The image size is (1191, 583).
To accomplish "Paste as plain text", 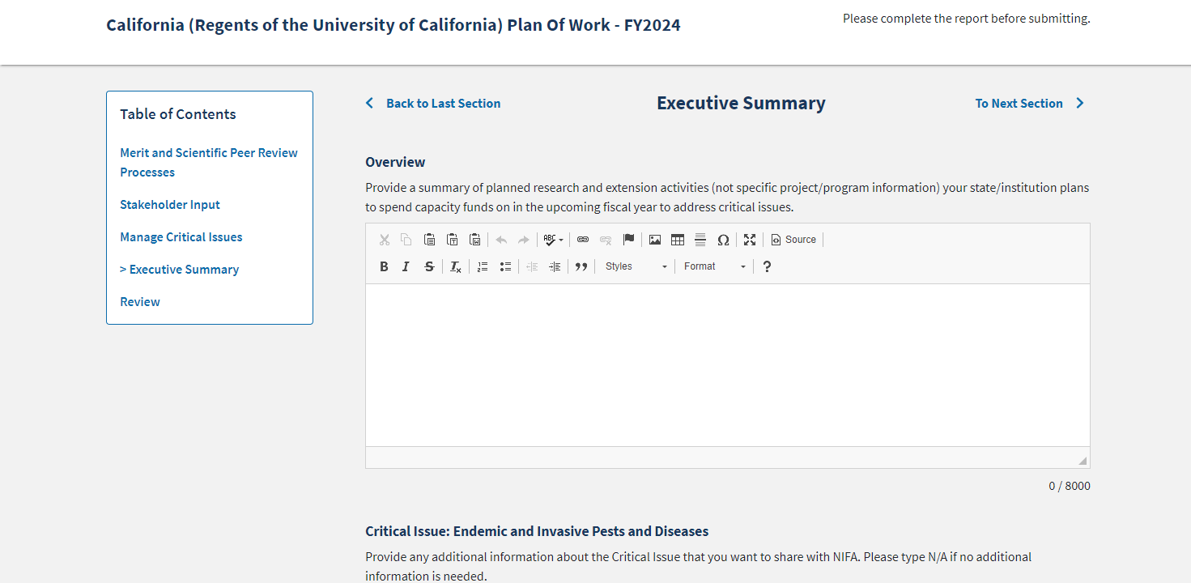I will click(453, 240).
